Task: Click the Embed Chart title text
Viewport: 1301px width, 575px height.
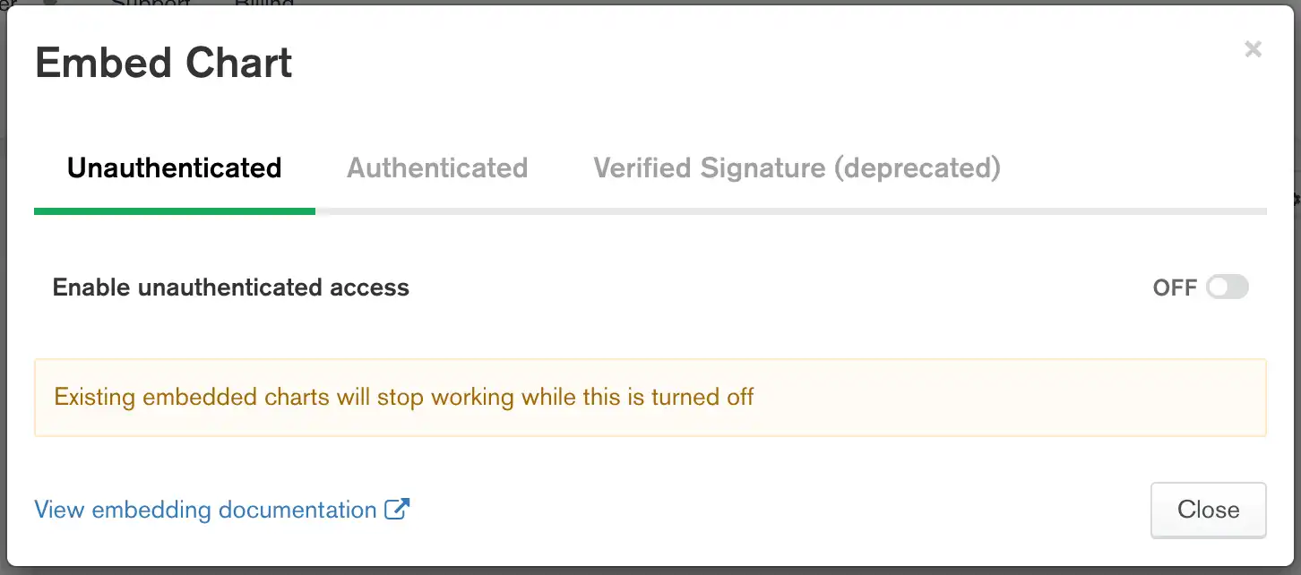Action: pos(163,61)
